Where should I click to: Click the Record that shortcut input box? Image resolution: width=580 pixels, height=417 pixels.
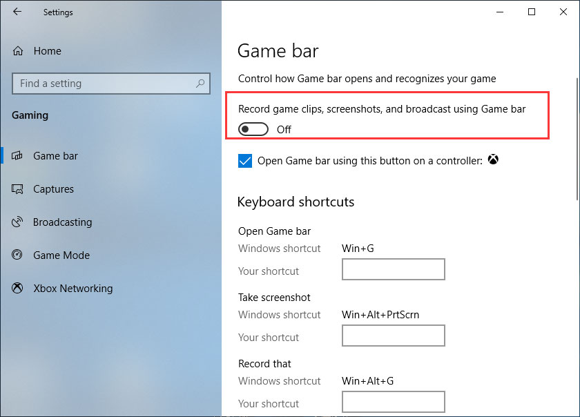393,402
